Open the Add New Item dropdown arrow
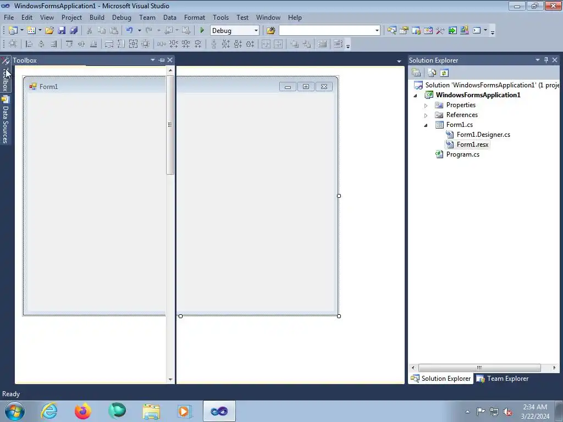563x422 pixels. pos(40,31)
